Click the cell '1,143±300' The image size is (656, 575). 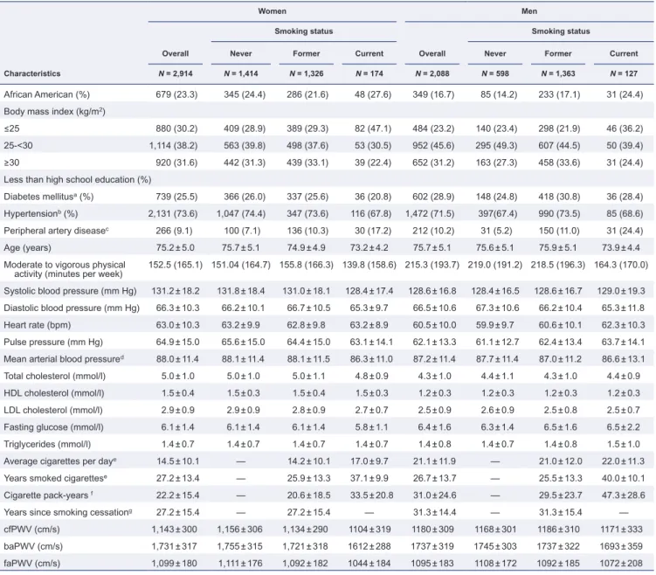pyautogui.click(x=174, y=530)
